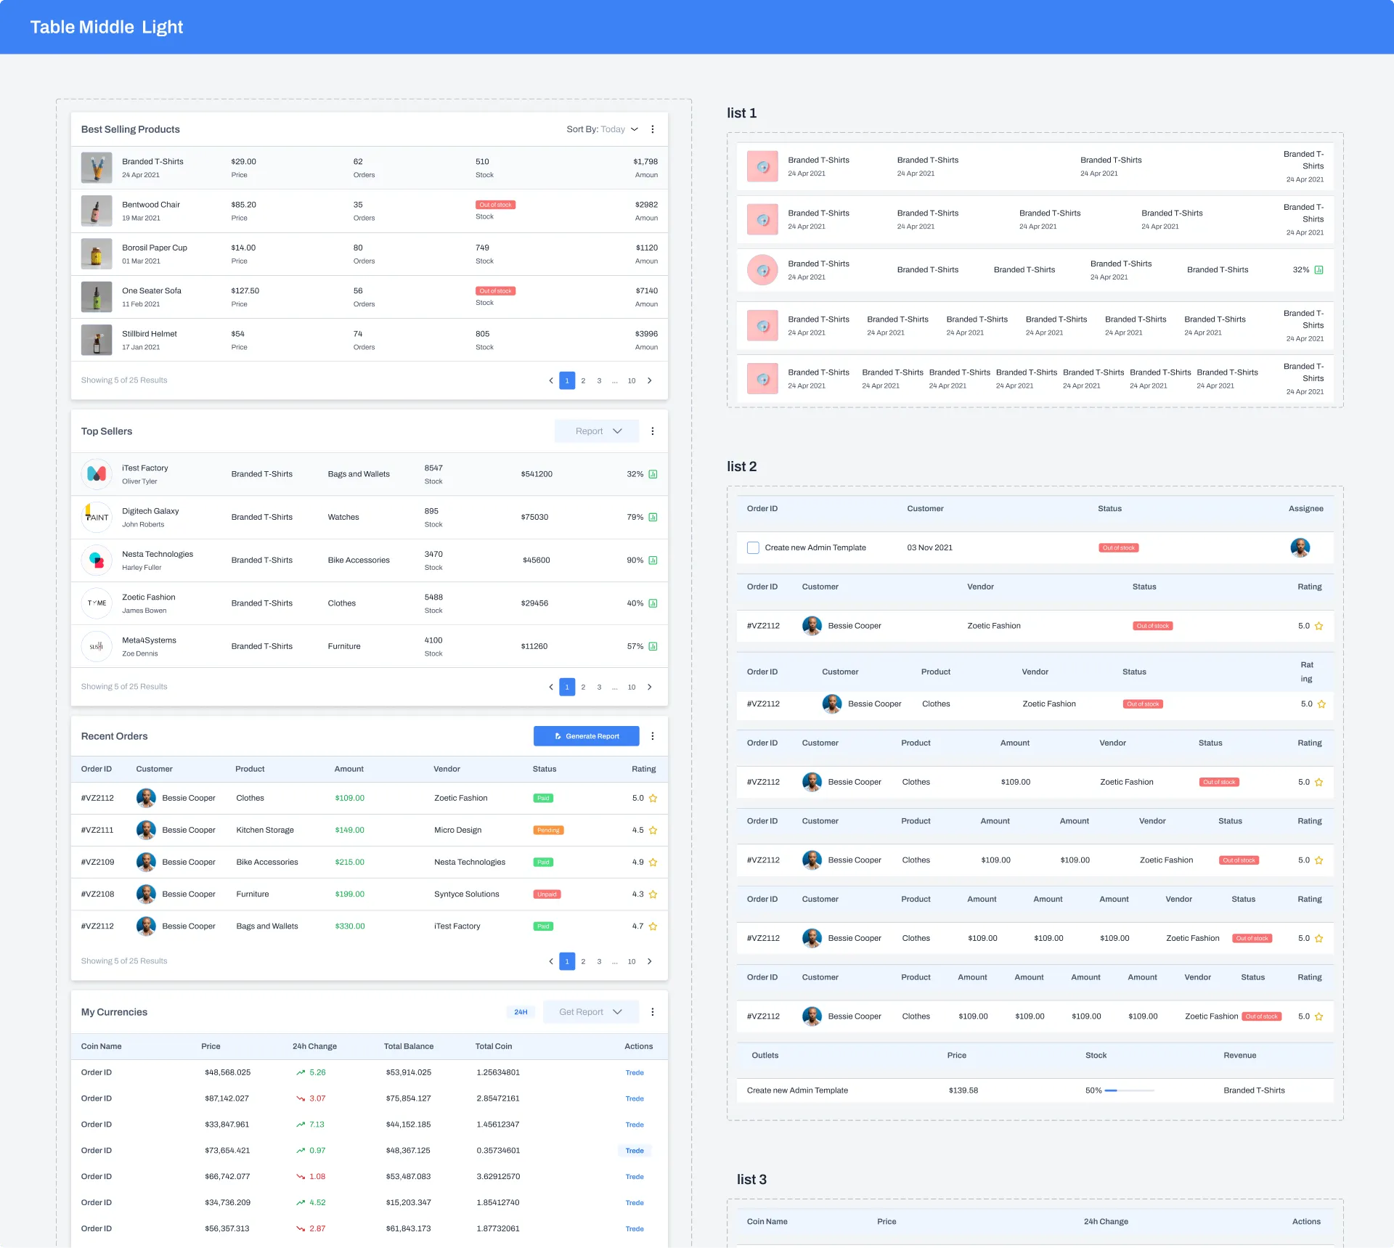The height and width of the screenshot is (1248, 1394).
Task: Click the next-page chevron in Best Selling Products pagination
Action: 649,380
